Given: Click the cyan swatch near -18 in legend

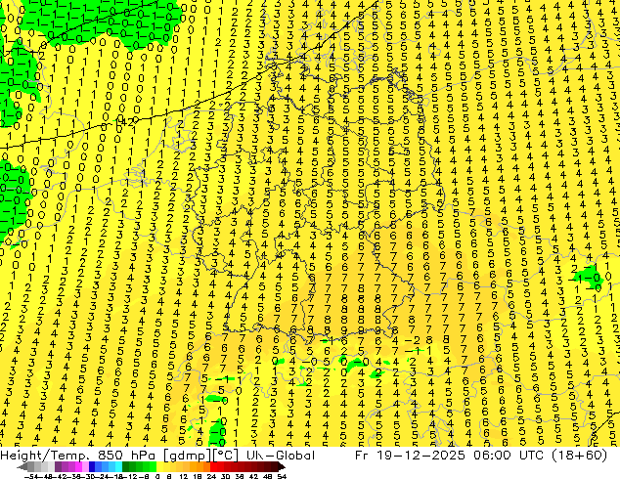Looking at the screenshot, I should point(118,467).
